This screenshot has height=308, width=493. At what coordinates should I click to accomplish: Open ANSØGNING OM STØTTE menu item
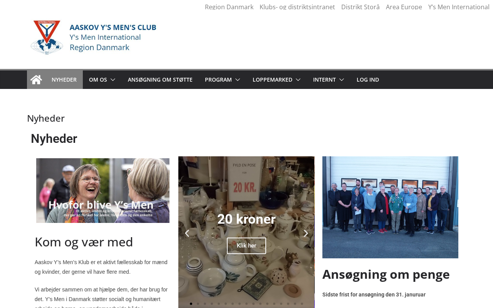coord(160,80)
